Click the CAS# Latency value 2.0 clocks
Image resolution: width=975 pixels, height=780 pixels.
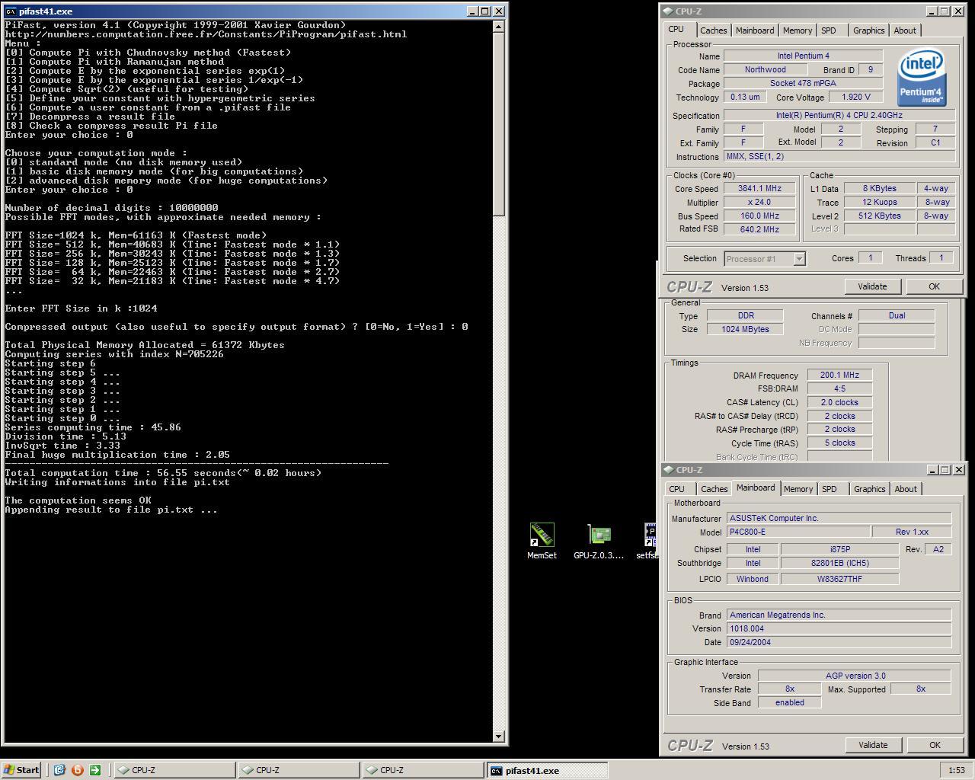[x=839, y=402]
